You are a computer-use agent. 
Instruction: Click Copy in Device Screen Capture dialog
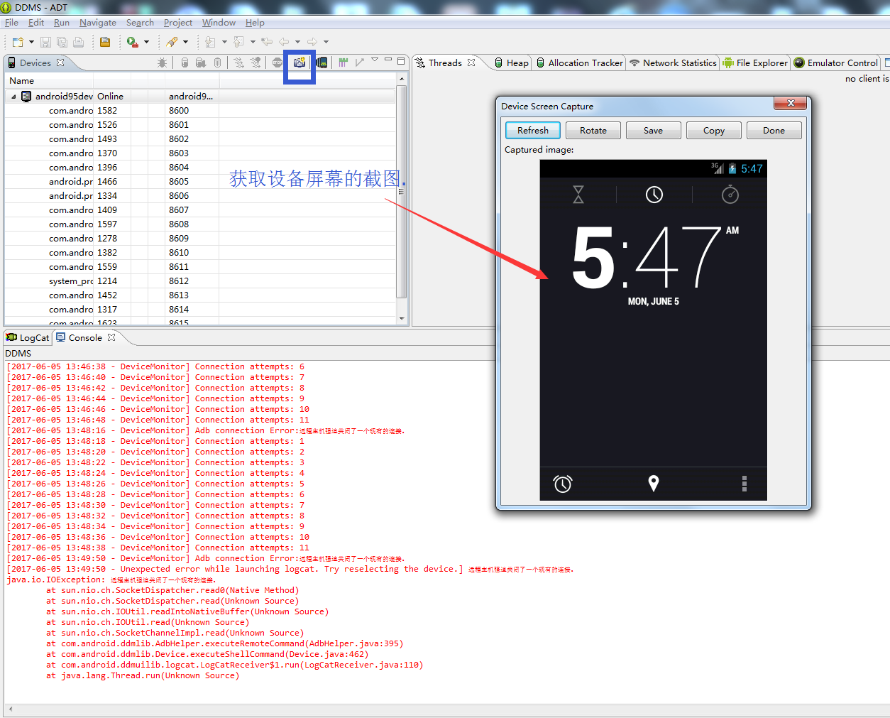point(714,131)
